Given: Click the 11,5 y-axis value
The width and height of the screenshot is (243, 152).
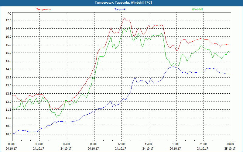Looking at the screenshot, I should pyautogui.click(x=9, y=110).
